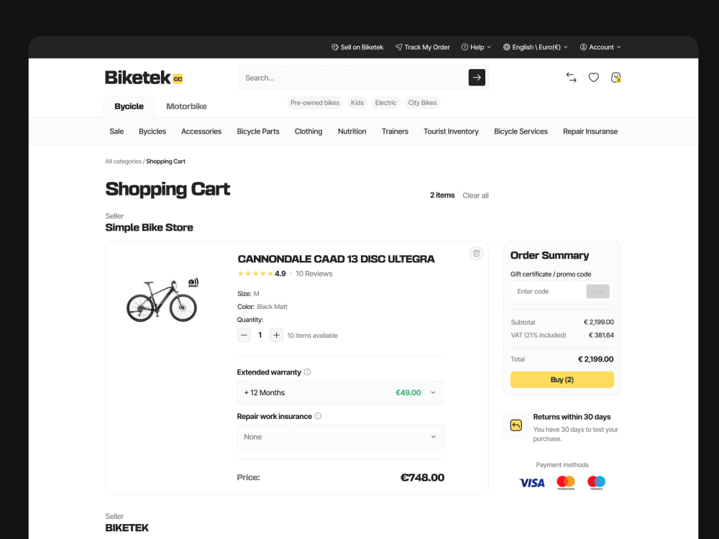Decrease quantity with minus button
The height and width of the screenshot is (539, 719).
tap(244, 335)
